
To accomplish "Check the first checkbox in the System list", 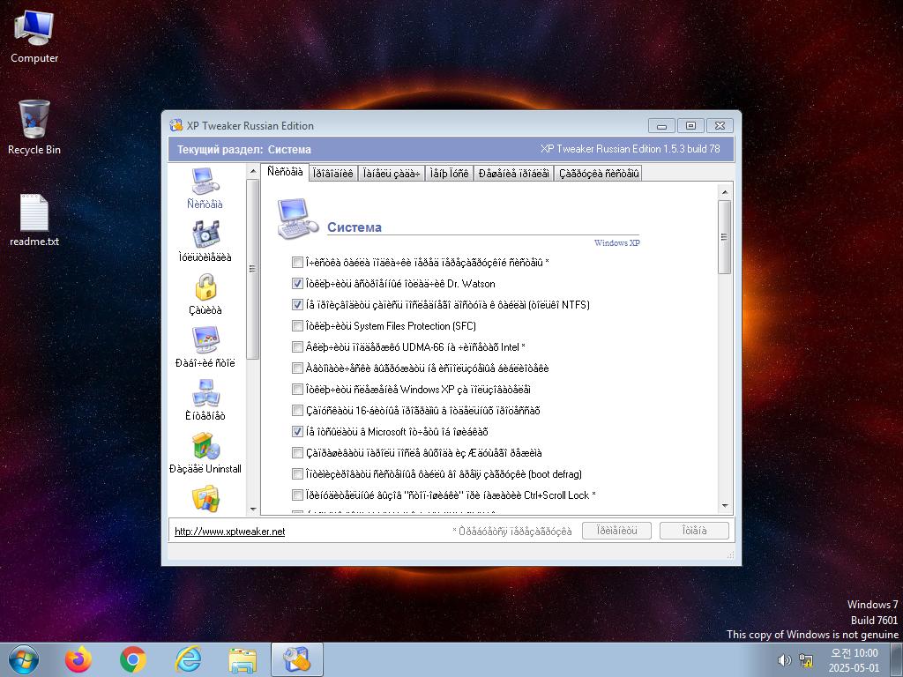I will click(x=297, y=263).
